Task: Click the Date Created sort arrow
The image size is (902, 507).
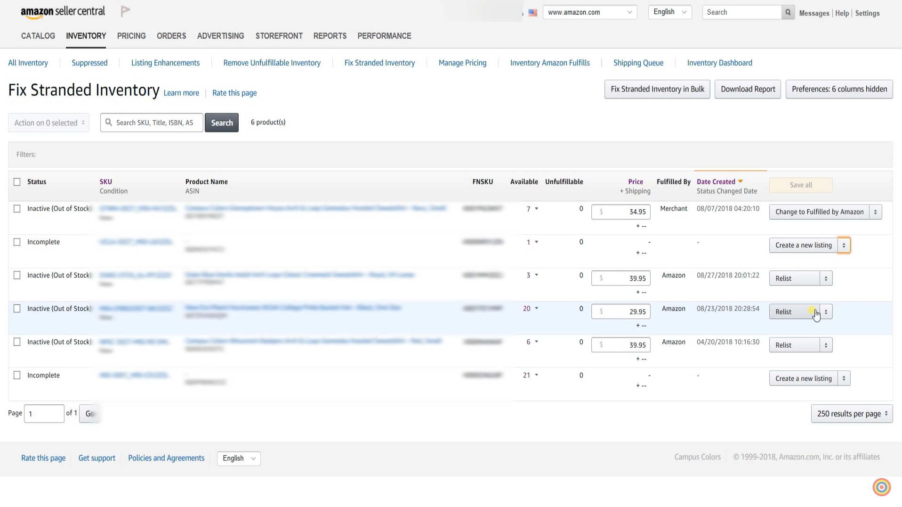Action: point(741,181)
